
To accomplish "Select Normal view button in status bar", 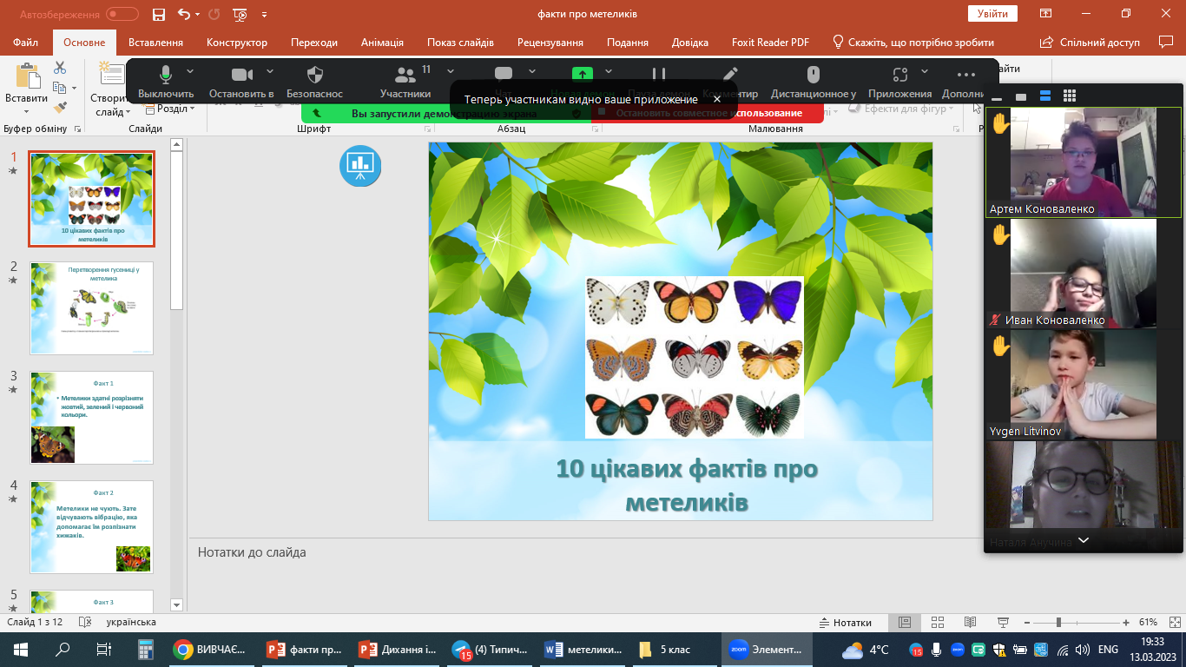I will [904, 623].
